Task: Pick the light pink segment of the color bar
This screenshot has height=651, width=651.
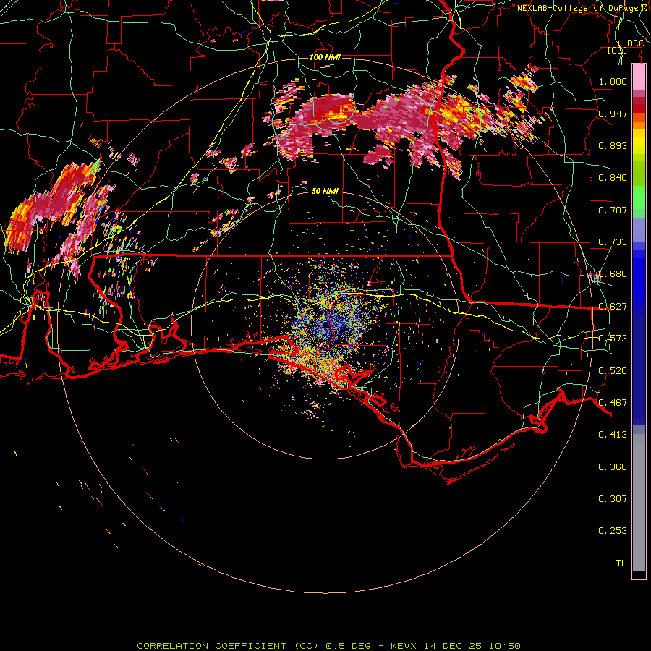Action: (639, 77)
